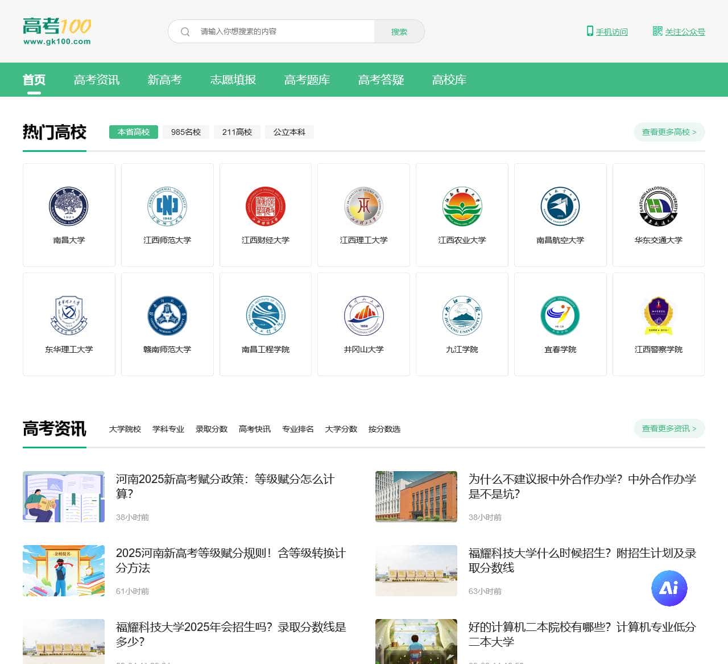
Task: Select the 211高校 filter tab
Action: (x=237, y=132)
